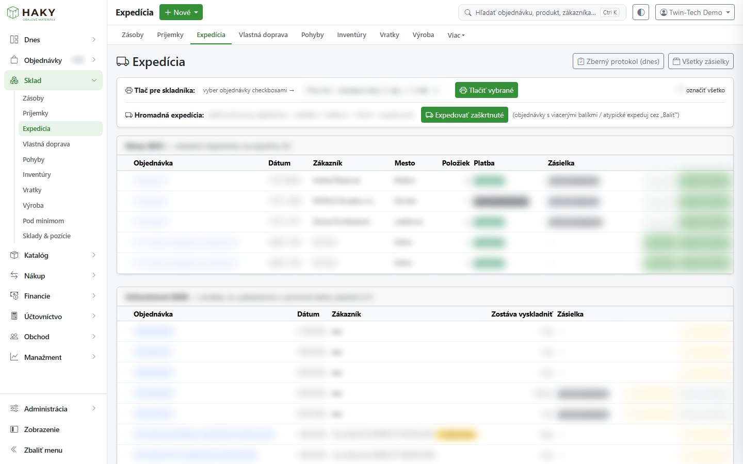The width and height of the screenshot is (743, 464).
Task: Focus the order/product/customer search field
Action: coord(542,12)
